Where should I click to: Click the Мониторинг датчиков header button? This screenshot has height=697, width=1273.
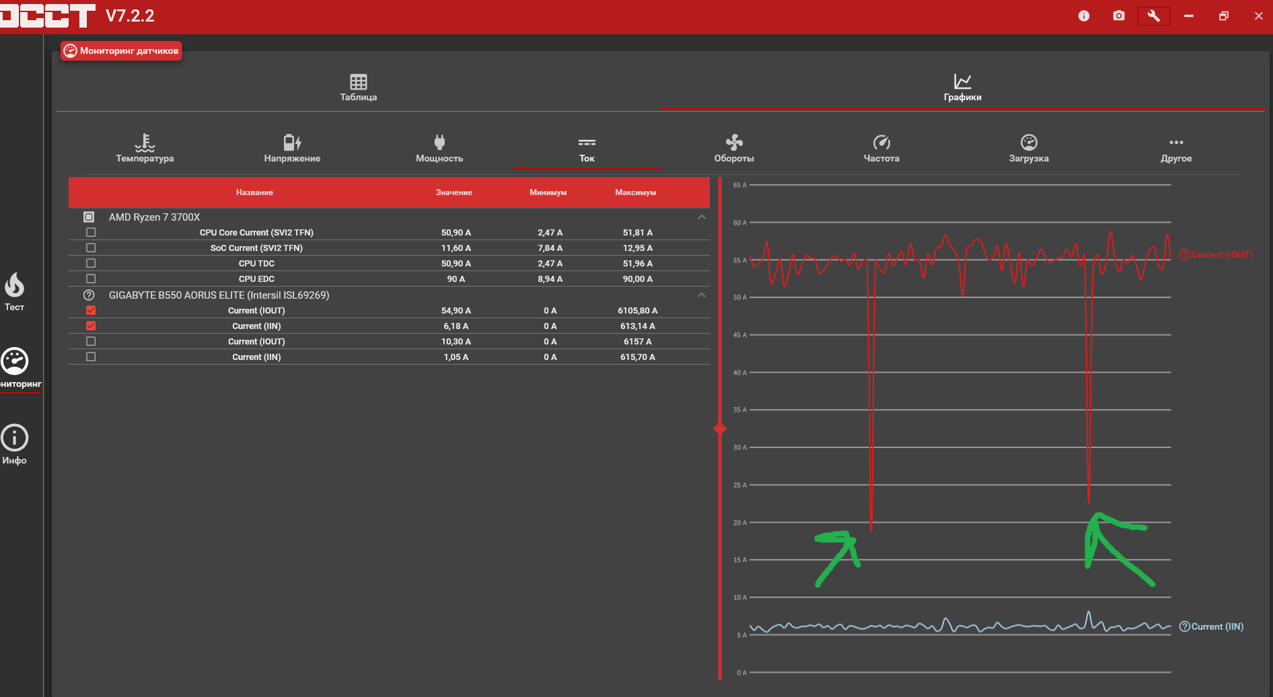pos(121,50)
